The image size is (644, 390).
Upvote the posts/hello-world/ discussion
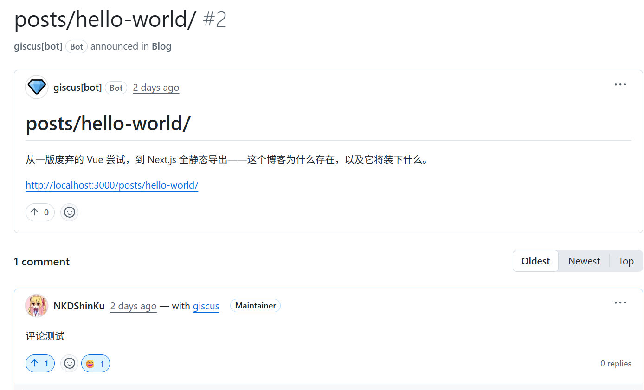pos(40,213)
